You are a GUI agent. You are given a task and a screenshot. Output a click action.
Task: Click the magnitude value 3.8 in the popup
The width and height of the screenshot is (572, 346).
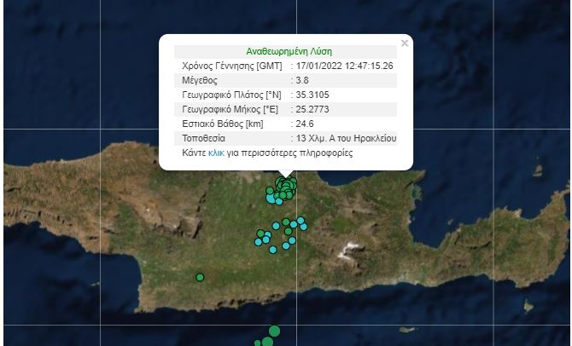click(303, 80)
